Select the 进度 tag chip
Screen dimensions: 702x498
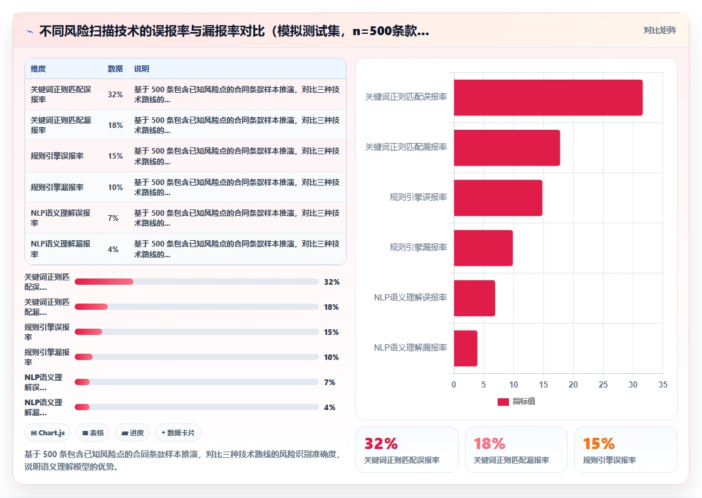(x=132, y=433)
